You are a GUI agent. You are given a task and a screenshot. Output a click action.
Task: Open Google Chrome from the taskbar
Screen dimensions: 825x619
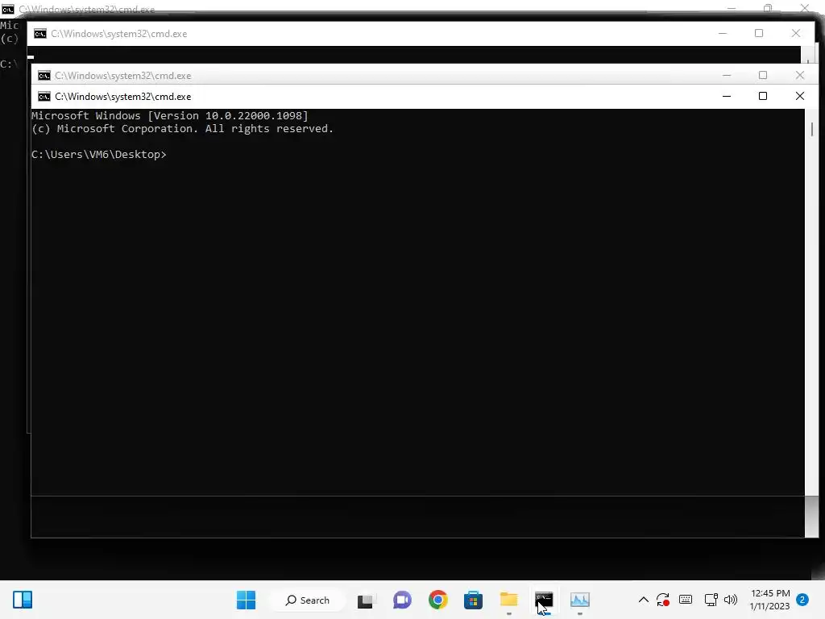click(437, 600)
